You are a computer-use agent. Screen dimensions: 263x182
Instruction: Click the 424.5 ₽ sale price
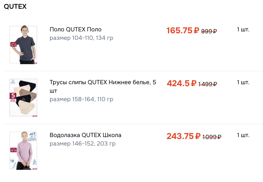tap(182, 83)
